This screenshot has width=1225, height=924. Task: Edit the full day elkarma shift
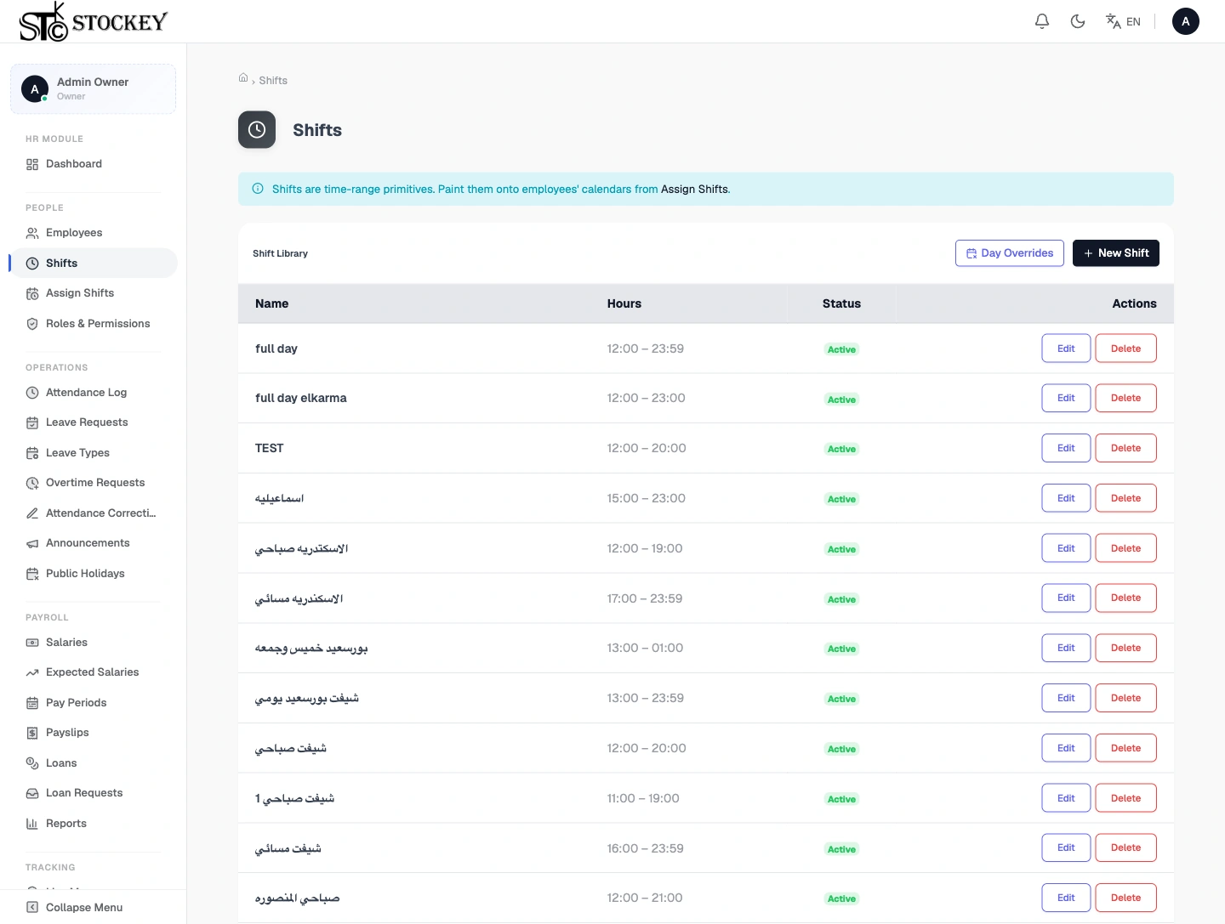(1066, 398)
